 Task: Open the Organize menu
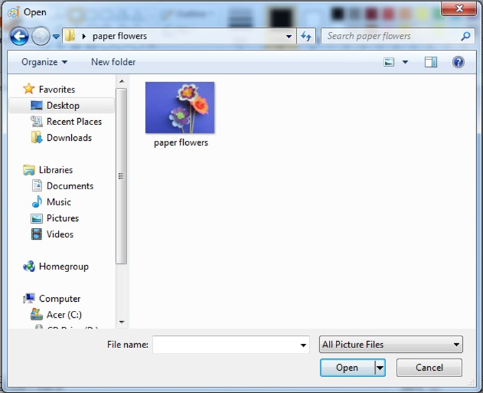[44, 62]
